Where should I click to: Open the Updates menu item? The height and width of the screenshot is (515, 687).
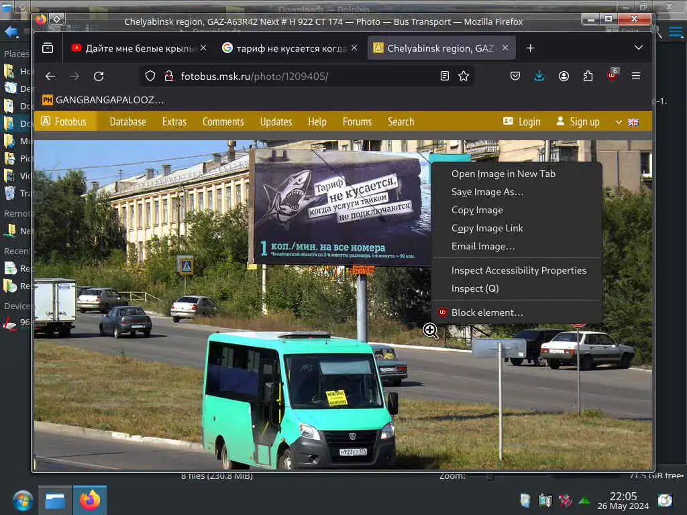[276, 122]
